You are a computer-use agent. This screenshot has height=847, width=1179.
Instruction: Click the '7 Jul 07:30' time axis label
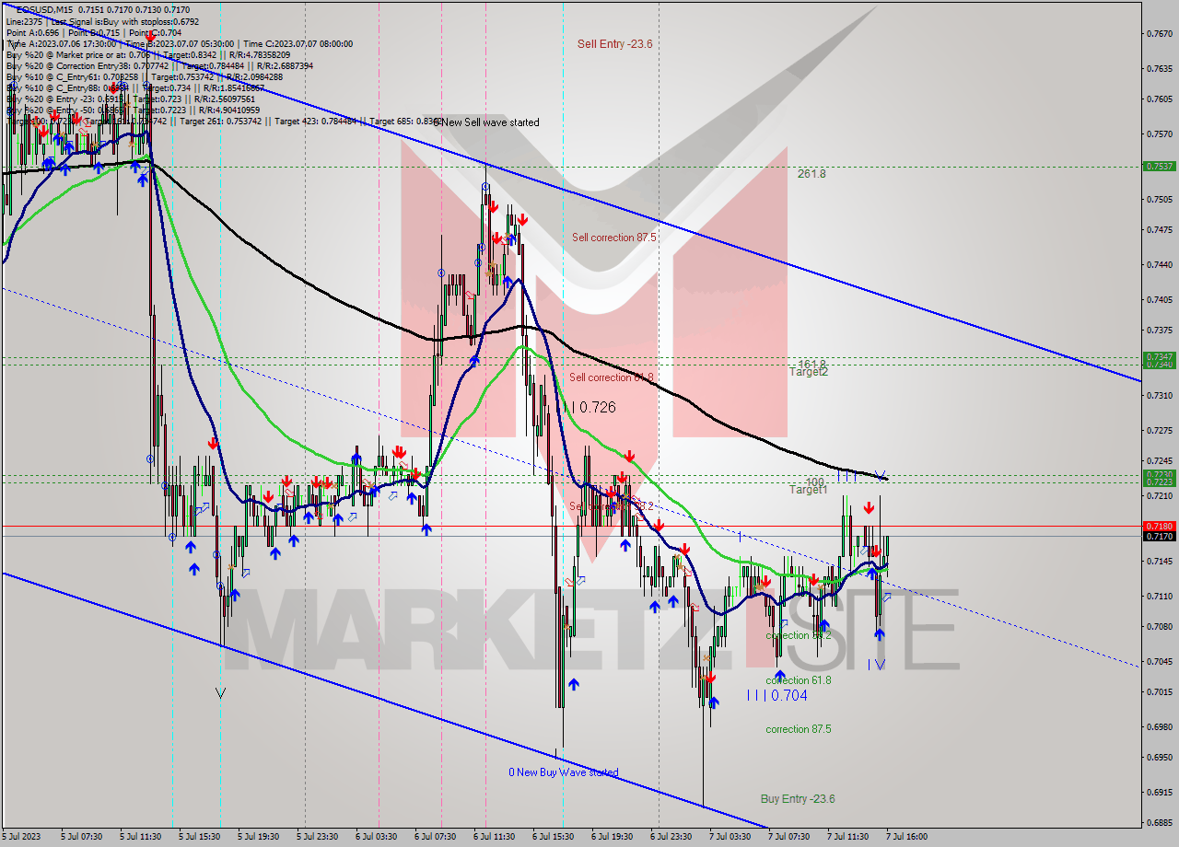coord(789,837)
